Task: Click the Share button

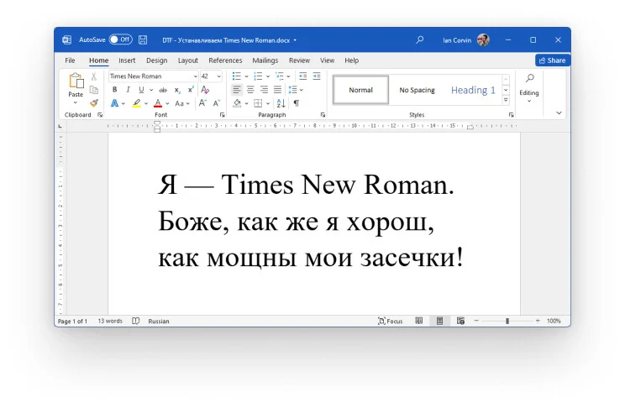Action: [553, 60]
